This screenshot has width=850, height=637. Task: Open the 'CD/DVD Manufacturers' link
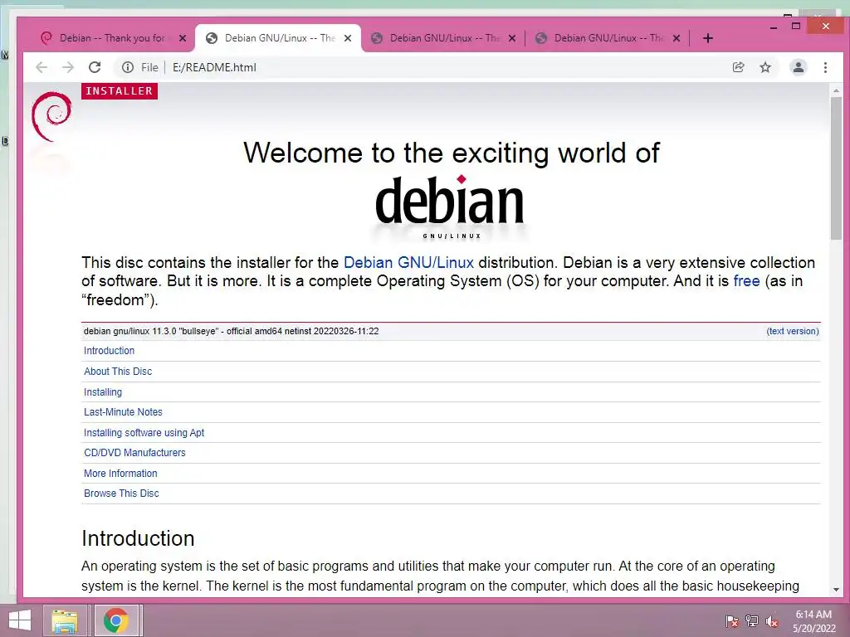[134, 452]
